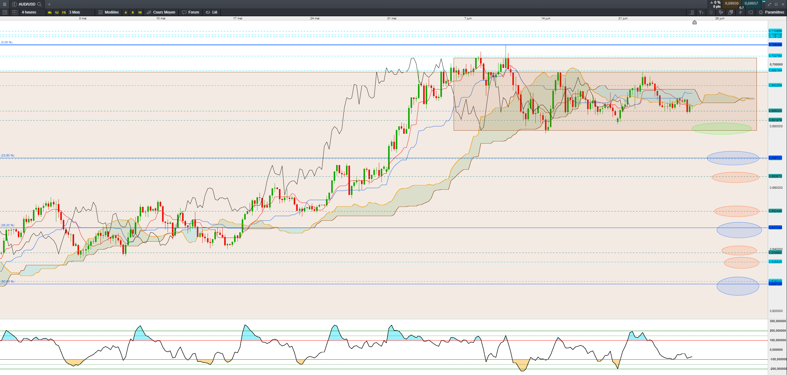Select the blue ellipse on the 38,20 % line
The image size is (787, 375).
tap(739, 230)
